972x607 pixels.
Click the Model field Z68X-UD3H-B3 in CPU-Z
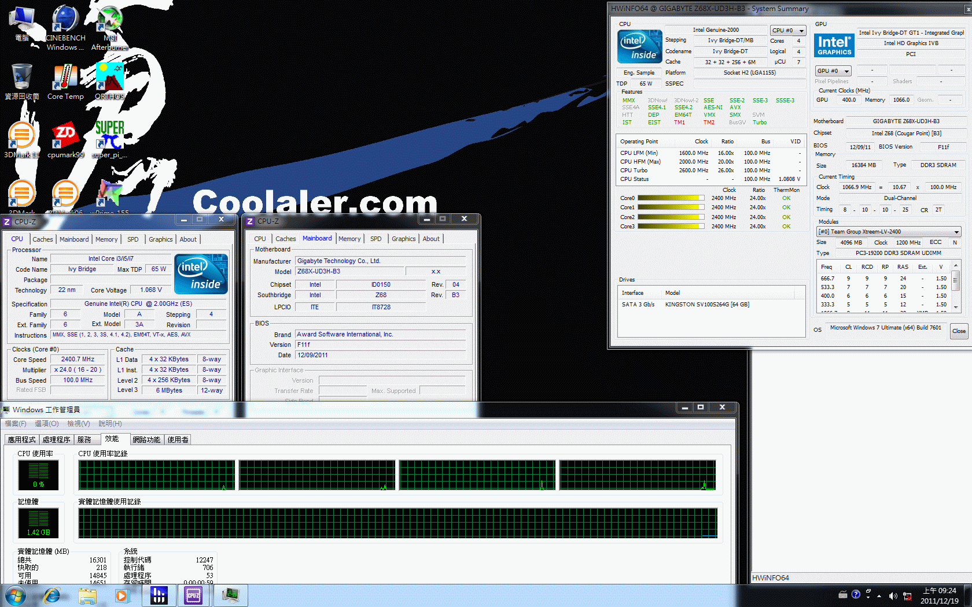pos(350,272)
